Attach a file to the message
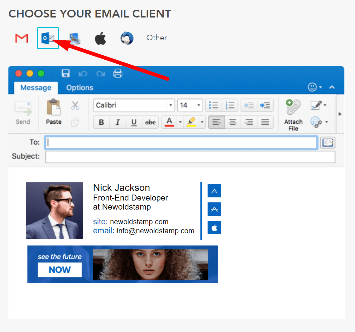Screen dimensions: 355x332 (x=293, y=115)
